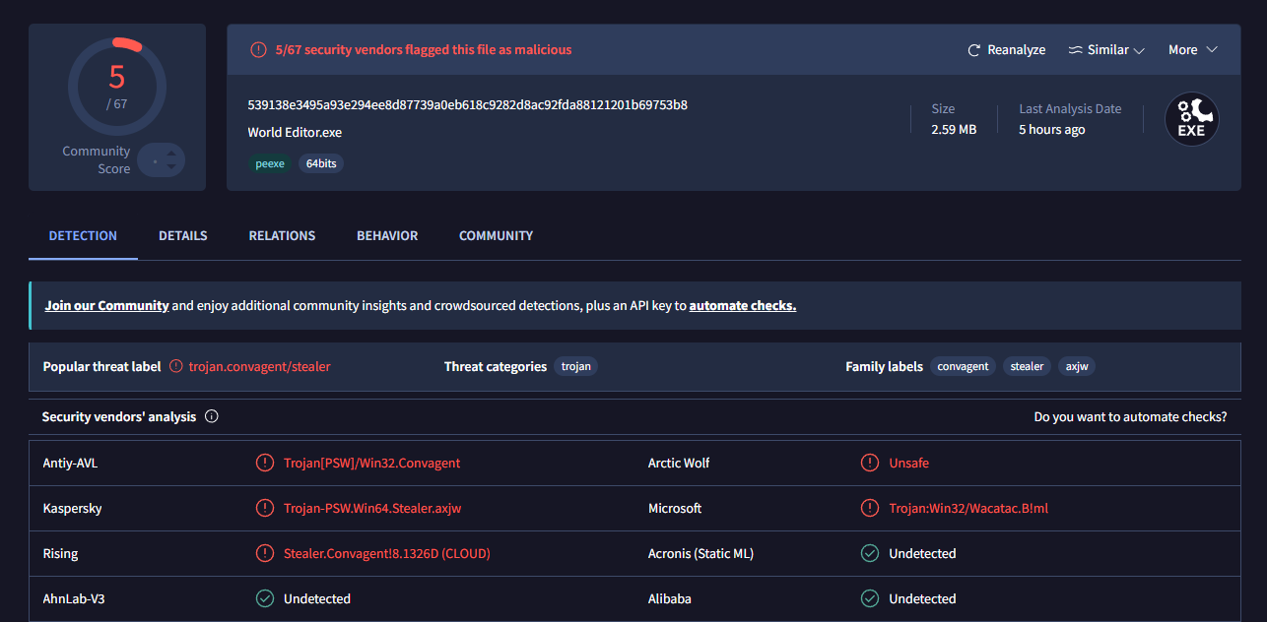Click the Reanalyze button
1267x622 pixels.
pyautogui.click(x=1006, y=50)
